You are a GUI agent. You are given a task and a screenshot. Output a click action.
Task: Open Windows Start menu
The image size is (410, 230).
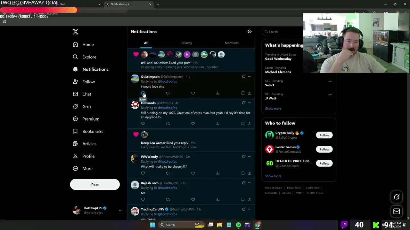pos(153,225)
